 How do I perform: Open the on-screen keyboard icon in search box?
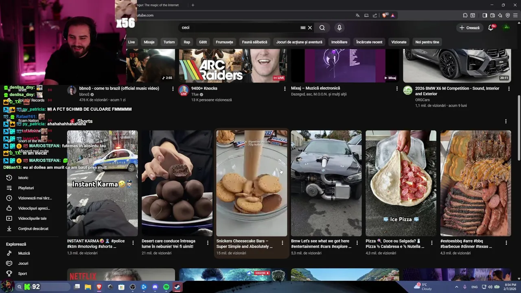coord(303,28)
